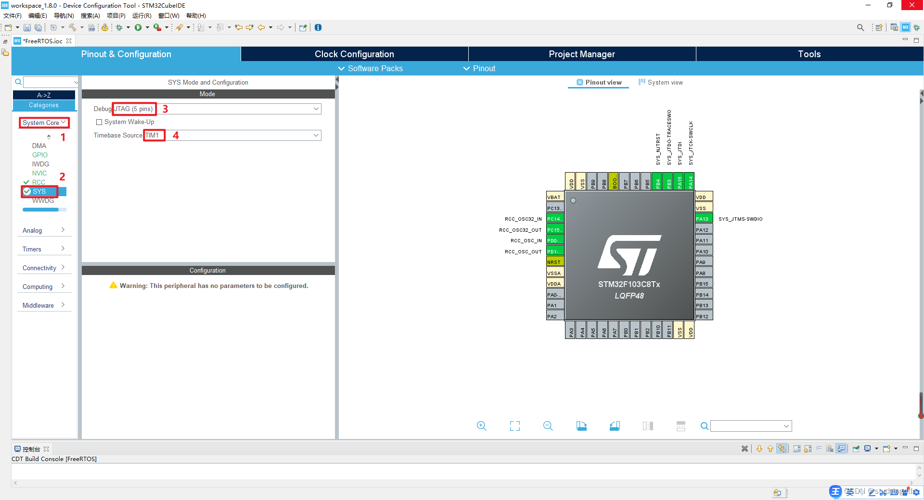Zoom in on the chip pinout

(482, 426)
